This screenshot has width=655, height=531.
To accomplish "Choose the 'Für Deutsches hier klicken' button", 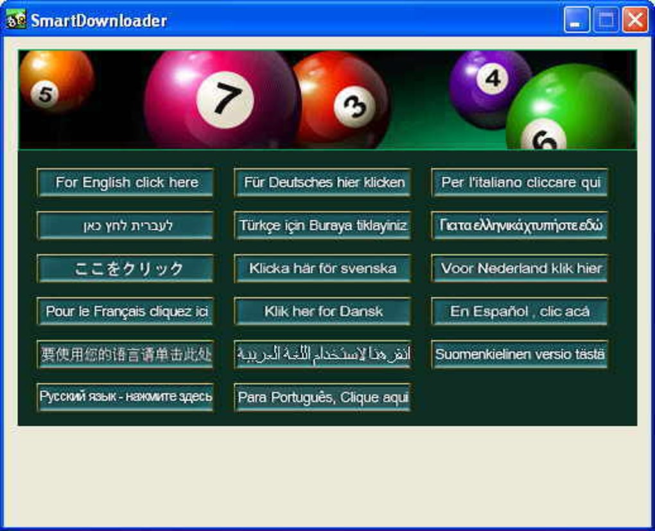I will click(322, 182).
